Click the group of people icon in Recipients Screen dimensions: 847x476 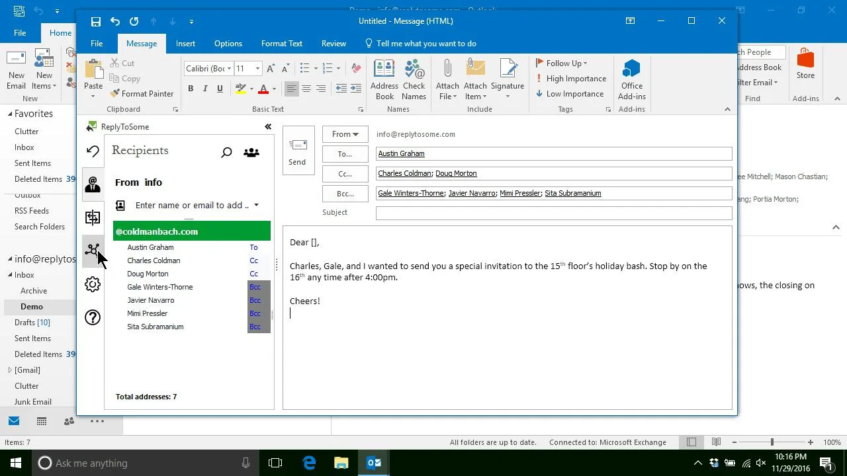click(x=251, y=153)
